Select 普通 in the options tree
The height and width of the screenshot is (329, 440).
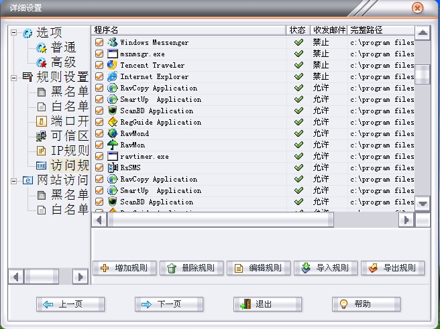tap(63, 48)
